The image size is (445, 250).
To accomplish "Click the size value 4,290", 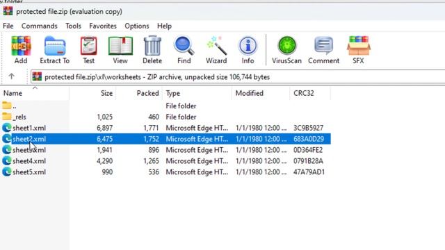I will click(105, 161).
